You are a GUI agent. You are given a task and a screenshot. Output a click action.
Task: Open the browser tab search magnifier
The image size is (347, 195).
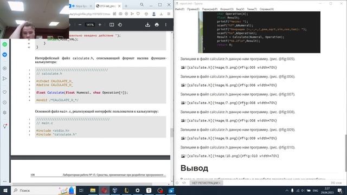[142, 4]
